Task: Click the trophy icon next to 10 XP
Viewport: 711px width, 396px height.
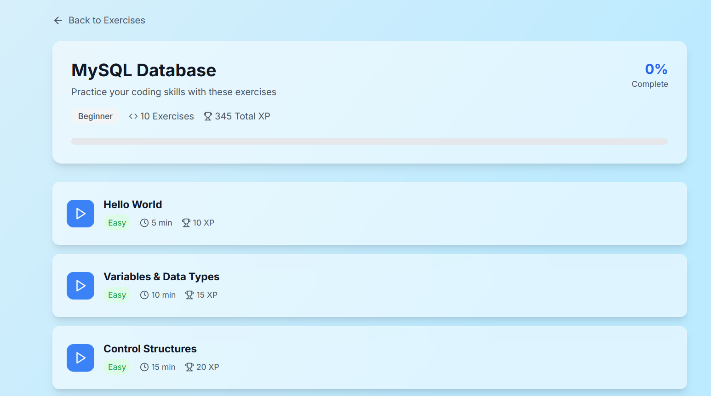Action: pyautogui.click(x=186, y=223)
